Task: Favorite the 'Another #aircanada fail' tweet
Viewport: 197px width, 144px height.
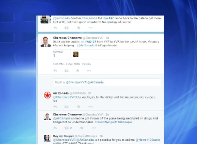Action: click(78, 28)
